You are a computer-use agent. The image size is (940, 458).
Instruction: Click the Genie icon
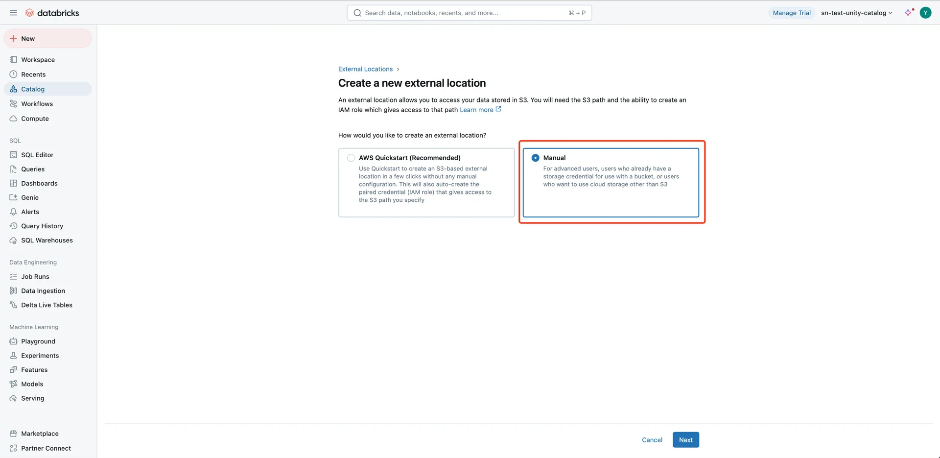pos(13,197)
